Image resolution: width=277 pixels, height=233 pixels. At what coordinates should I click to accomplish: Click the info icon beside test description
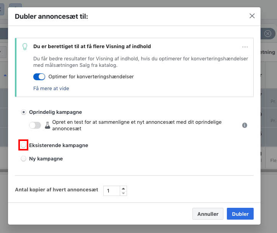244,125
